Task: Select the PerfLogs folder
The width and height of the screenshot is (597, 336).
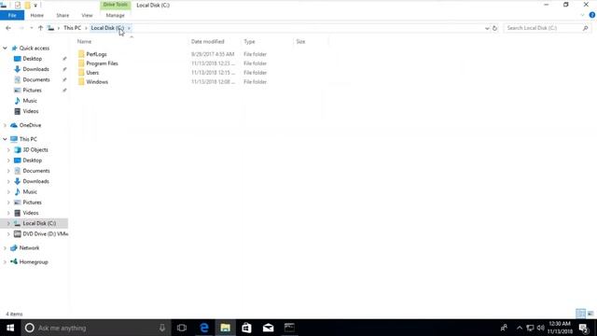Action: pyautogui.click(x=96, y=54)
